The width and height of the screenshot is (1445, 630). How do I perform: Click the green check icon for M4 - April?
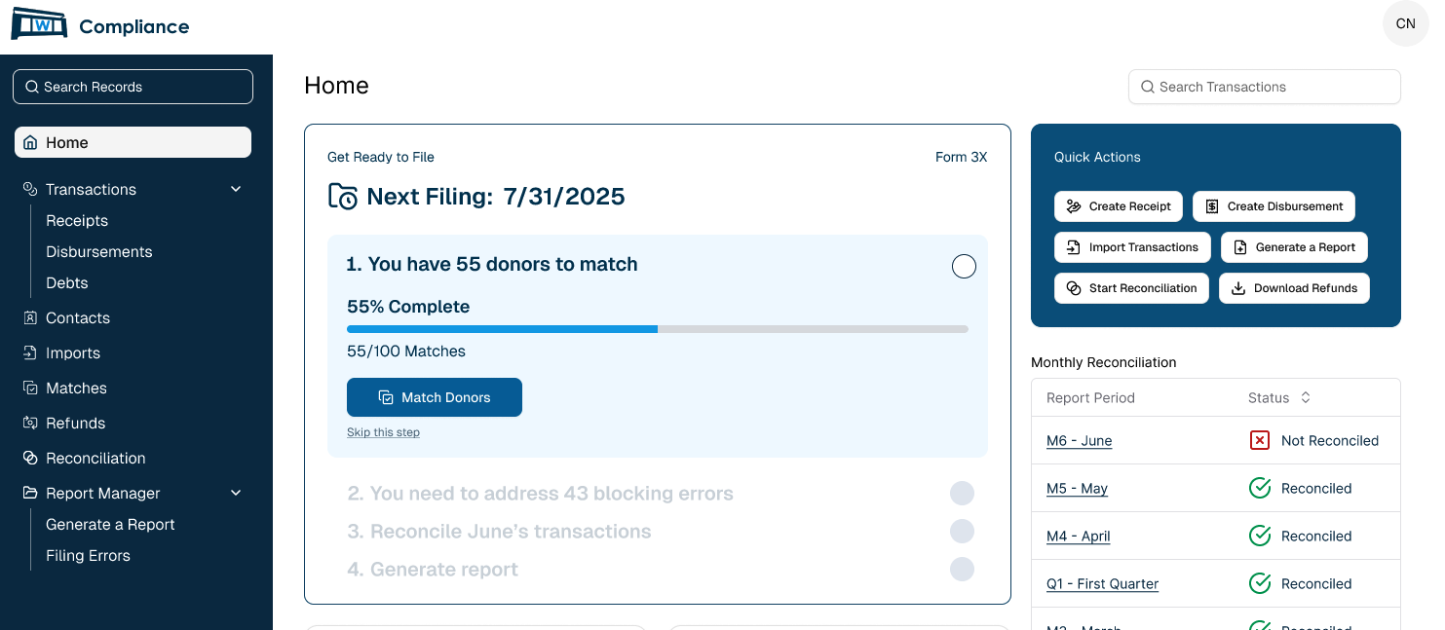click(1260, 536)
